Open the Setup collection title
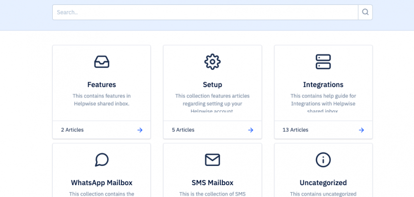414x197 pixels. click(212, 85)
